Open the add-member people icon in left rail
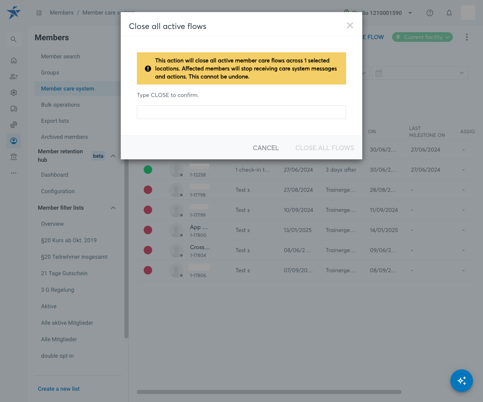This screenshot has height=402, width=483. (x=14, y=76)
